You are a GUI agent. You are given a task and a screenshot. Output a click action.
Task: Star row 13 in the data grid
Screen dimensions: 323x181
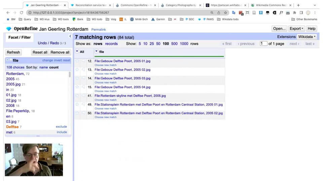[x=77, y=70]
